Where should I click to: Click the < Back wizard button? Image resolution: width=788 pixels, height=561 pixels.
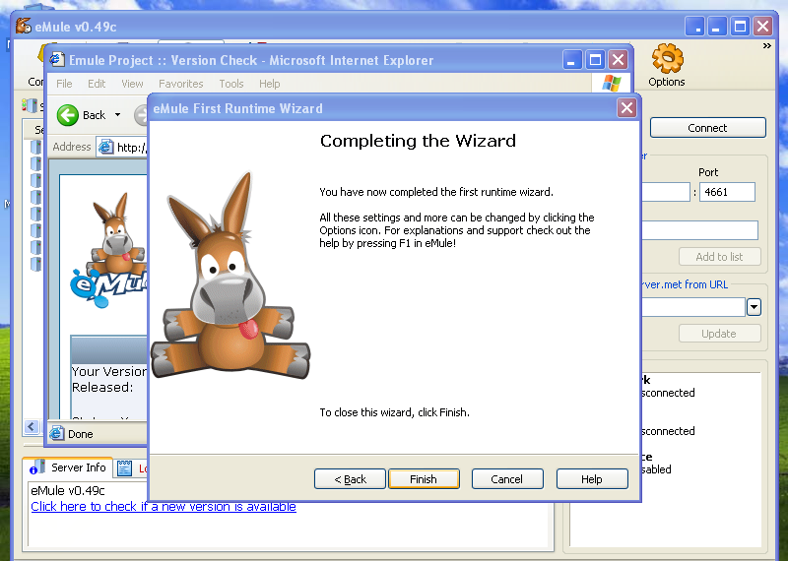(x=350, y=479)
